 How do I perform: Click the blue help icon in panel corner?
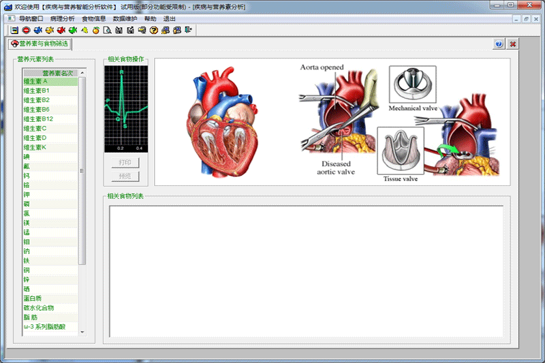[x=499, y=44]
